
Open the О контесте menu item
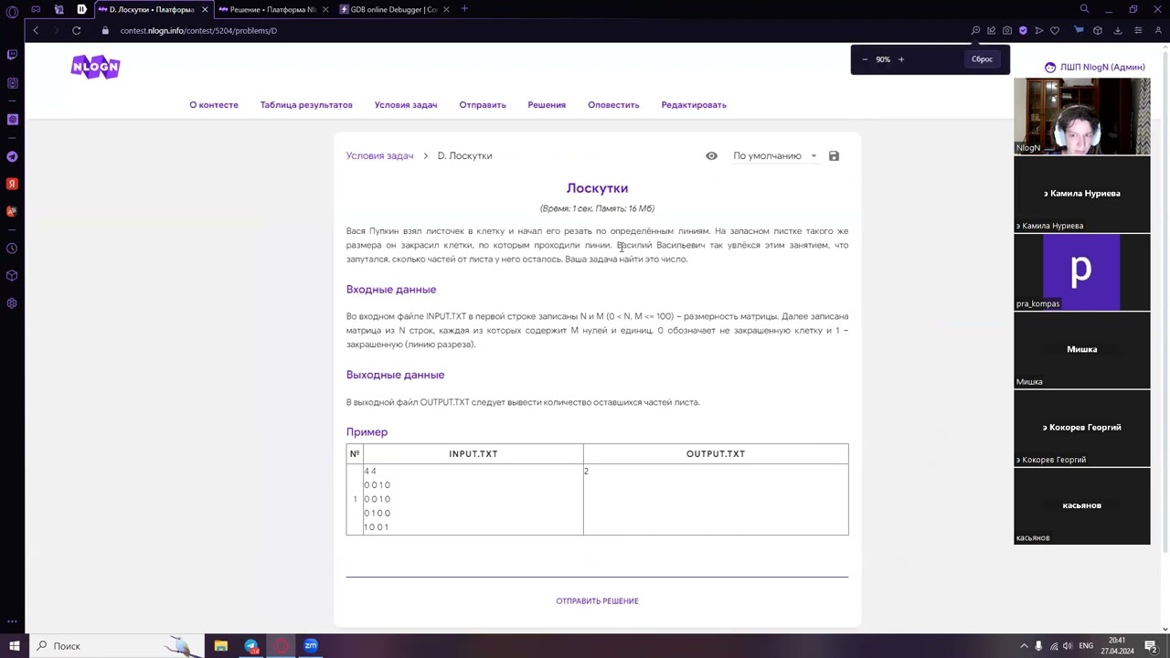click(x=214, y=105)
